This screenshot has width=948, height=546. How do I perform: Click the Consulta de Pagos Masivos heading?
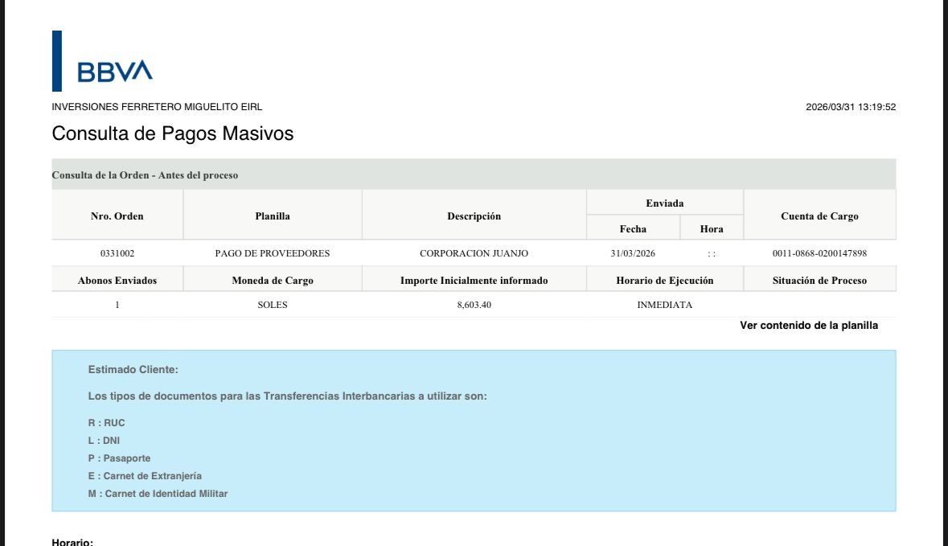pos(173,133)
